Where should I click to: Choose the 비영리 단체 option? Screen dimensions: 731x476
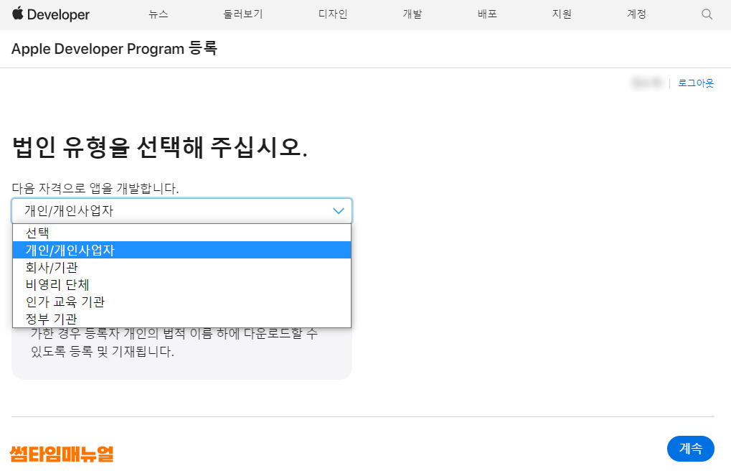click(x=181, y=284)
